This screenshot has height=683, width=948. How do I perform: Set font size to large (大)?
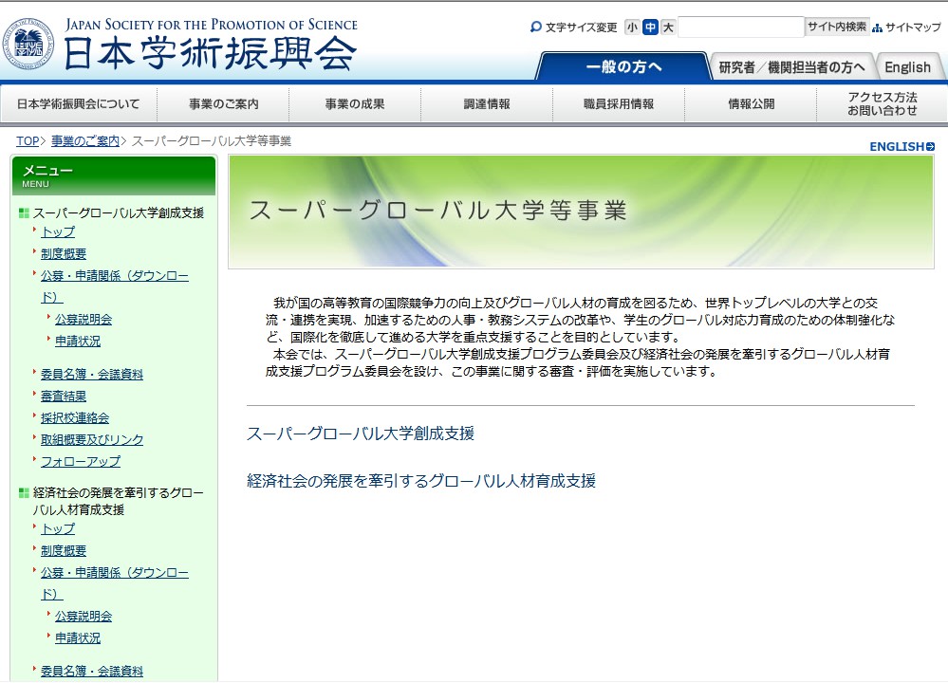coord(668,28)
